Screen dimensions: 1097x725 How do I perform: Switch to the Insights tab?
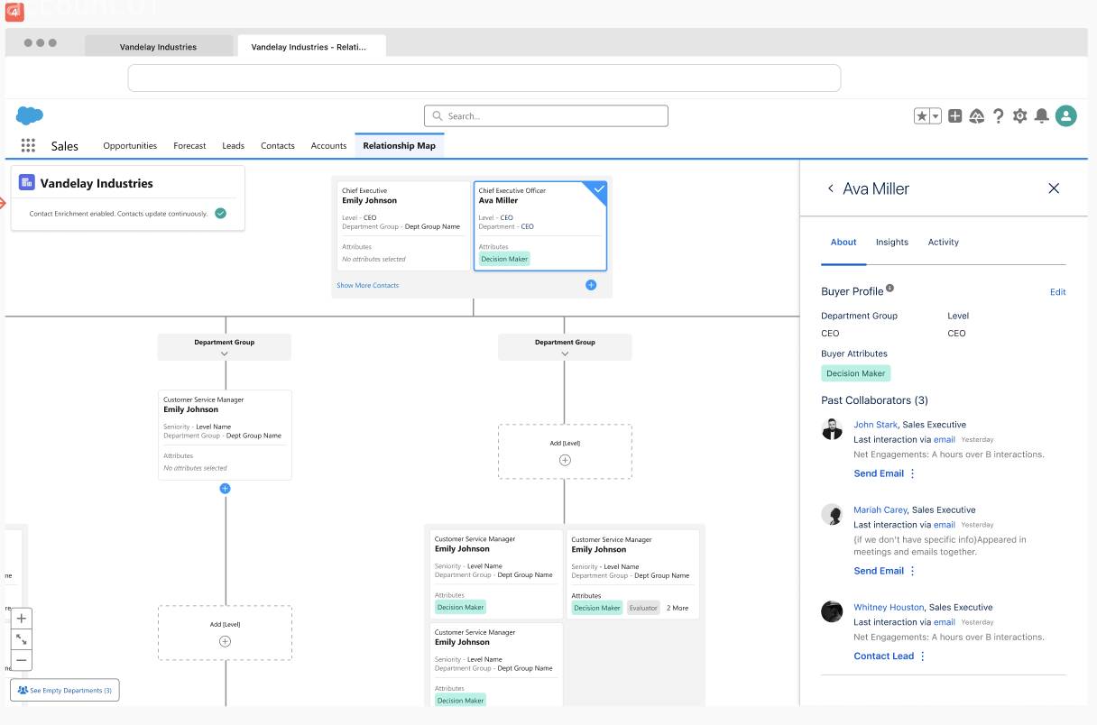pos(892,242)
